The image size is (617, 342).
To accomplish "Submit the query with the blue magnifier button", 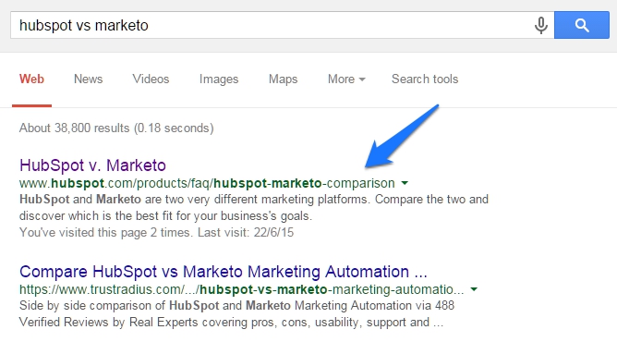I will pyautogui.click(x=582, y=25).
